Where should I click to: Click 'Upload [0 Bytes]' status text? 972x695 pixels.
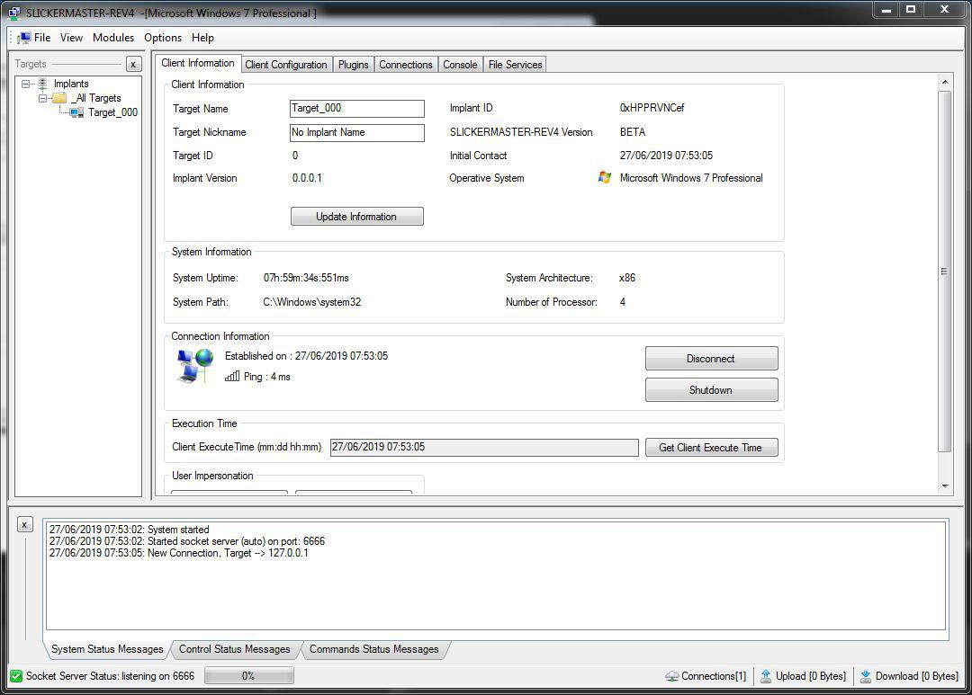pyautogui.click(x=811, y=676)
